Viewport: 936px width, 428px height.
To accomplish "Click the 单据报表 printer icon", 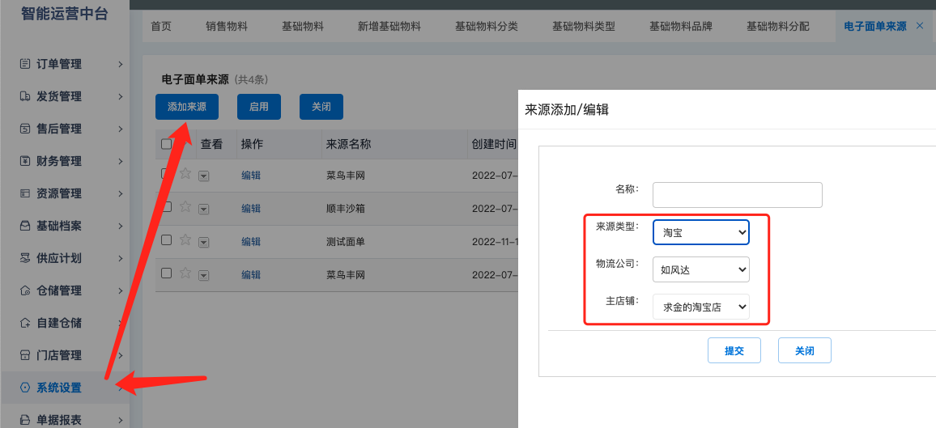I will pyautogui.click(x=25, y=420).
